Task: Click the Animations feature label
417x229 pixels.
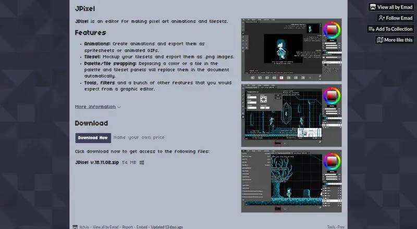Action: [x=97, y=44]
